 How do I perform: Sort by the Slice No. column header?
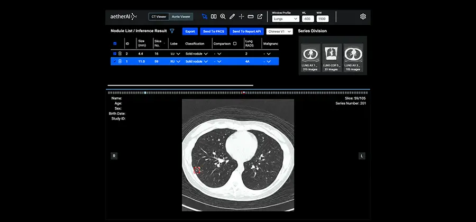160,43
